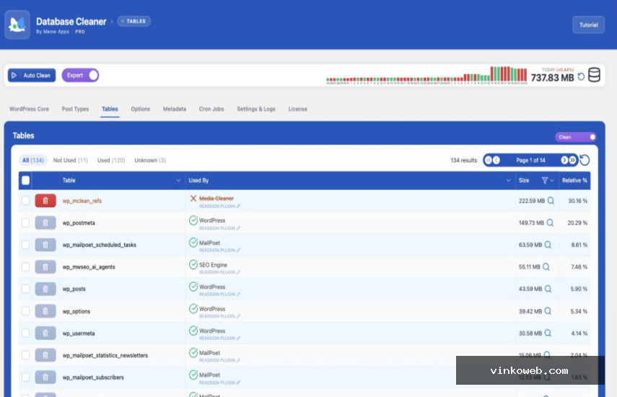Click trash icon for wp_usermeta row
Screen dimensions: 617x397
(45, 333)
